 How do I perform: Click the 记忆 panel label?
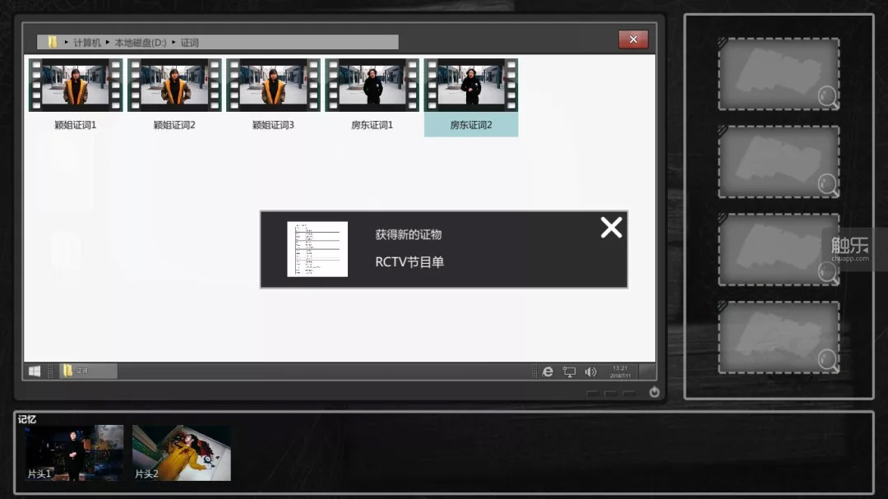[x=27, y=419]
